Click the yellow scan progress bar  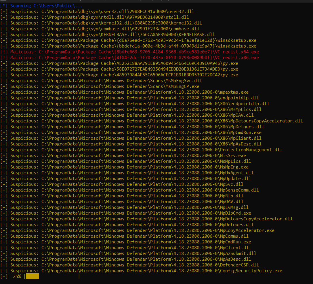[32, 277]
